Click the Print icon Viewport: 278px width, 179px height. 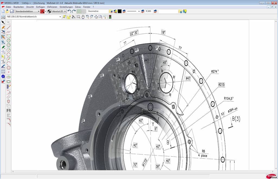coord(3,17)
